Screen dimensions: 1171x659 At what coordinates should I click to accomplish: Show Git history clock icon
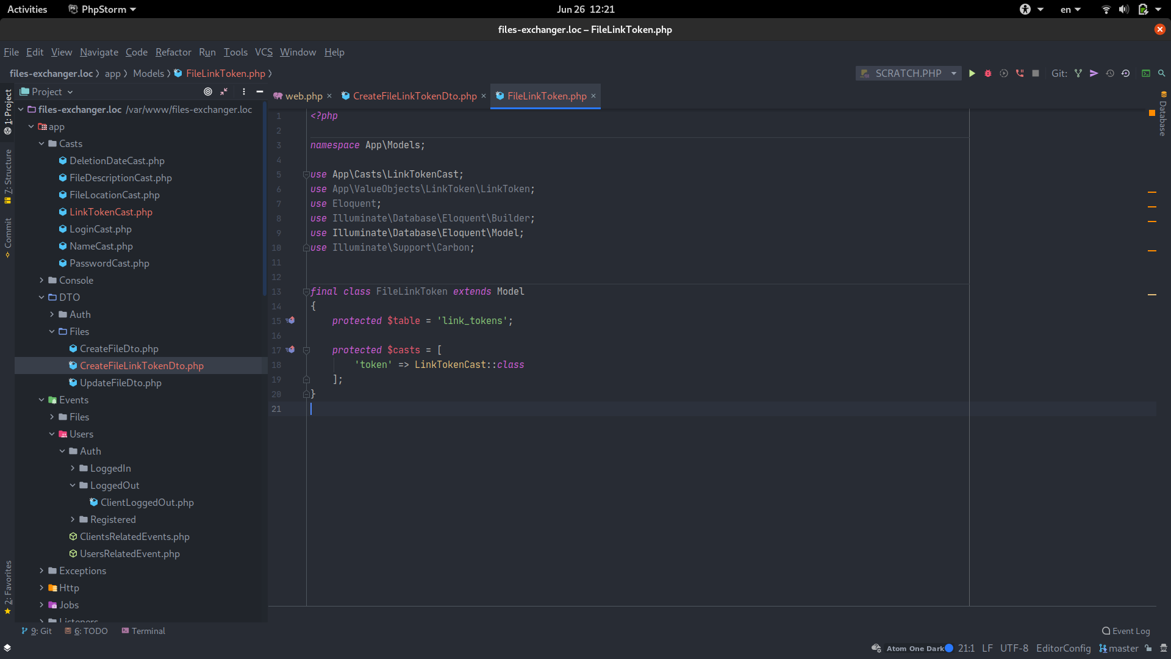(x=1110, y=73)
